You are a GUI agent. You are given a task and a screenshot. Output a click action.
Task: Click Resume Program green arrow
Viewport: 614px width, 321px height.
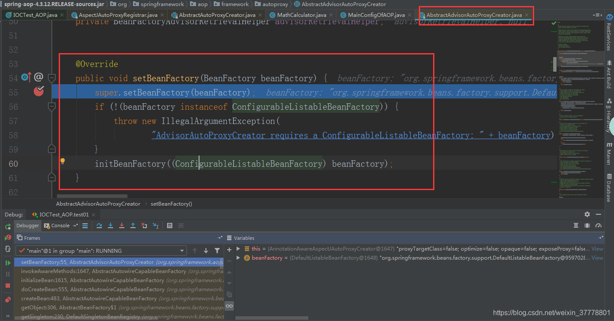click(8, 263)
